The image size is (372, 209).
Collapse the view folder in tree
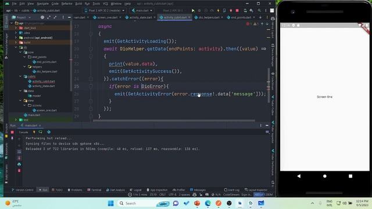pyautogui.click(x=20, y=100)
